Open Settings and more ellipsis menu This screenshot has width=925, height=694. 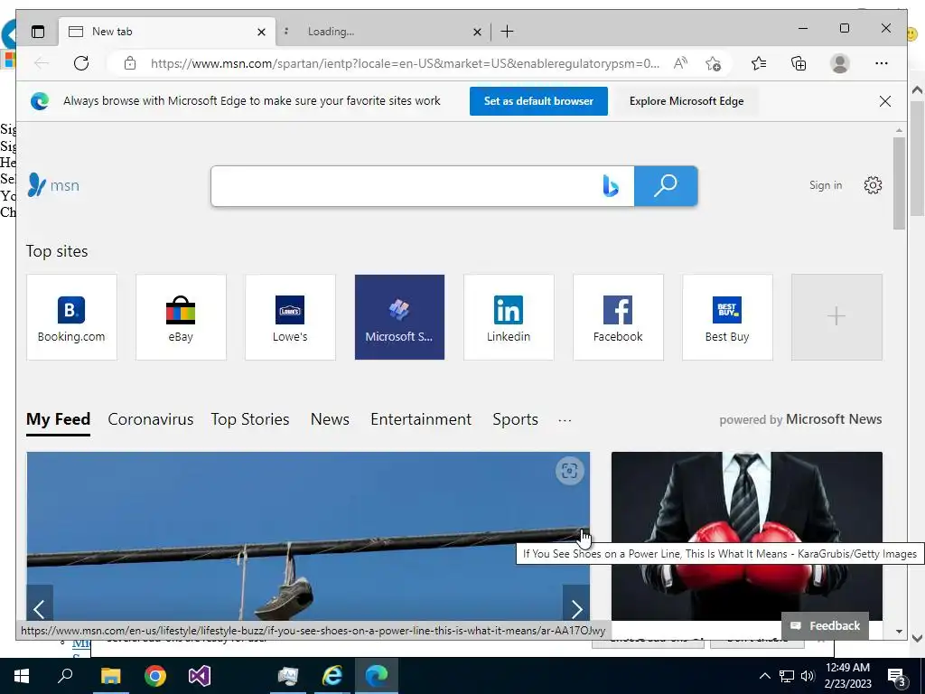coord(882,63)
